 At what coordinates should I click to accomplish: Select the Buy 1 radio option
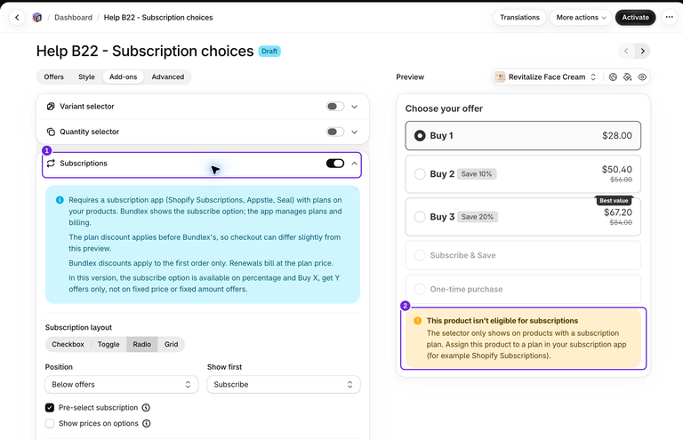point(420,136)
